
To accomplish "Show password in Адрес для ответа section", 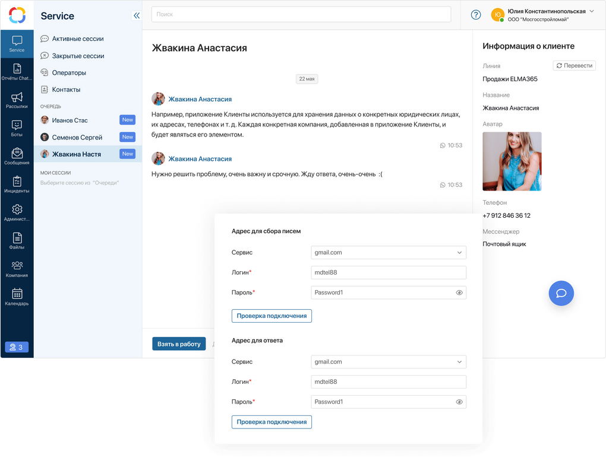I will pyautogui.click(x=459, y=402).
